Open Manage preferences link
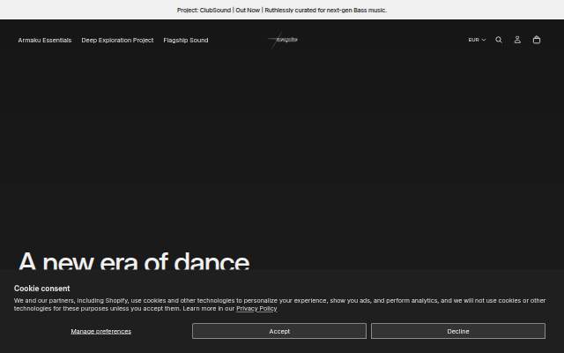 coord(101,331)
